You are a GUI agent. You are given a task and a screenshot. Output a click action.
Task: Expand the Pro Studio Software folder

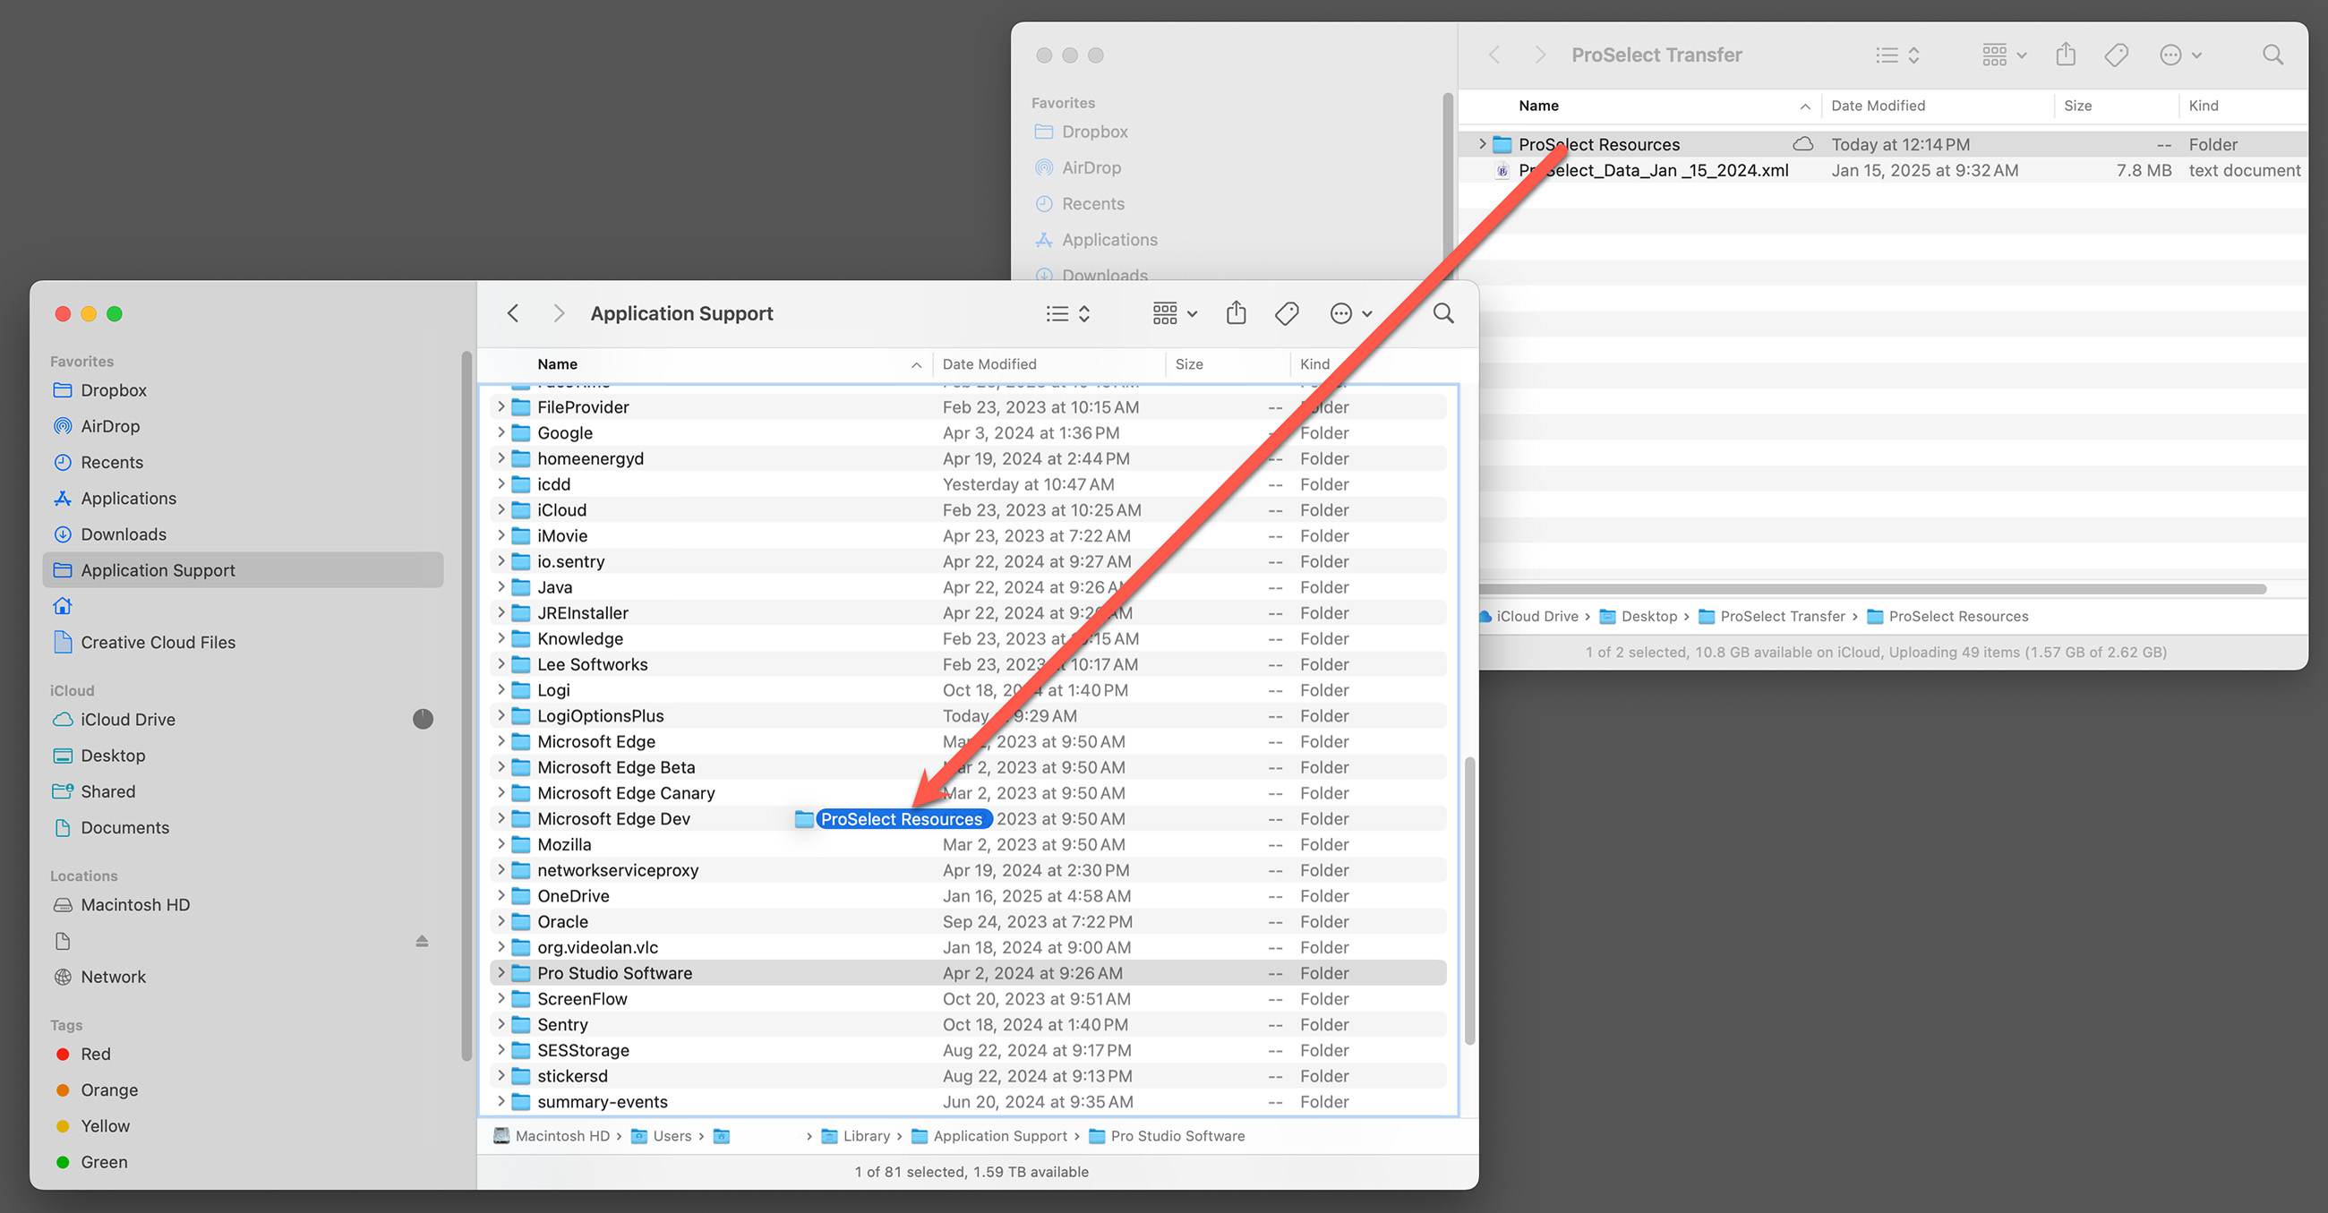point(501,972)
